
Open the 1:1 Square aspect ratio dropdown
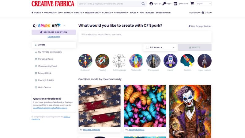160,48
